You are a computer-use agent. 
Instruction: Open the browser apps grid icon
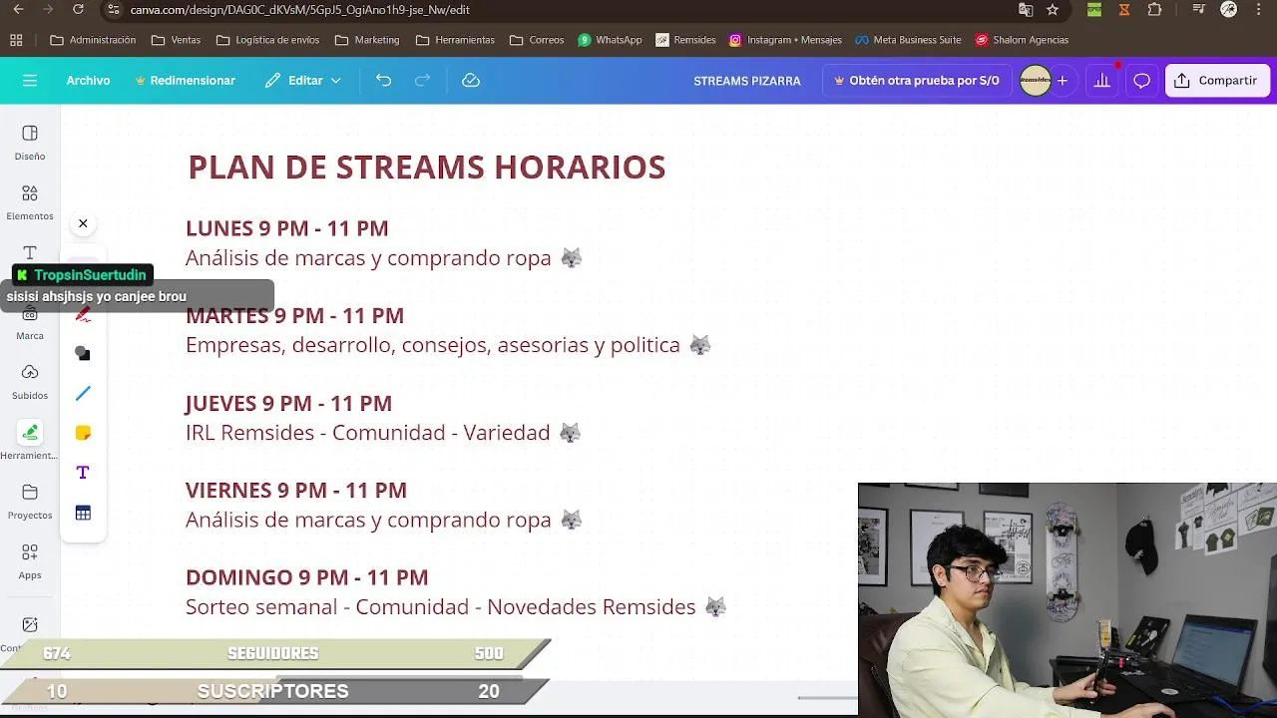16,40
